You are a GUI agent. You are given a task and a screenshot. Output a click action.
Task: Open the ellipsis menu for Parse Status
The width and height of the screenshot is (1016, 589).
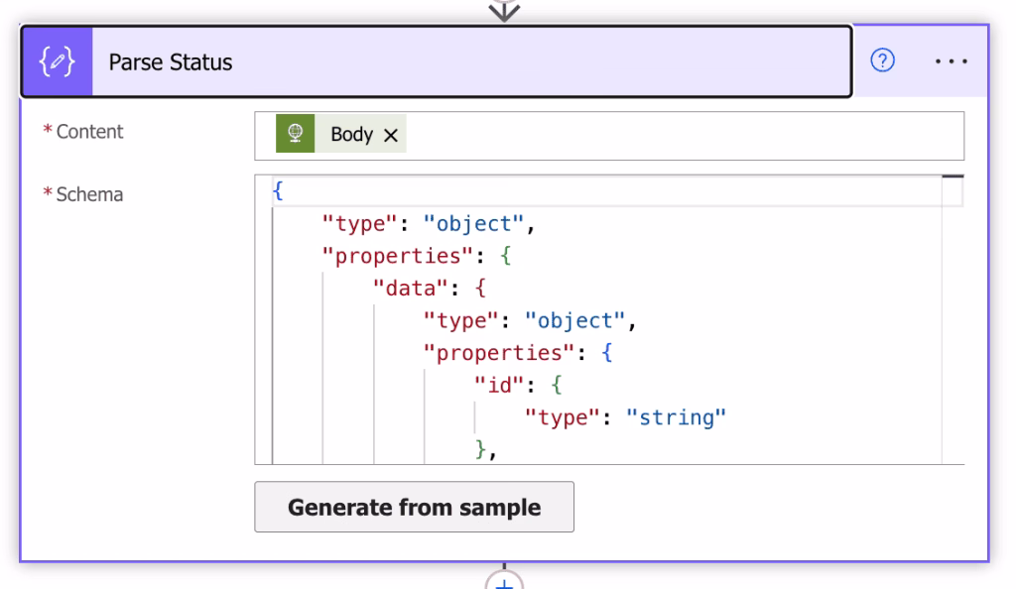point(951,60)
